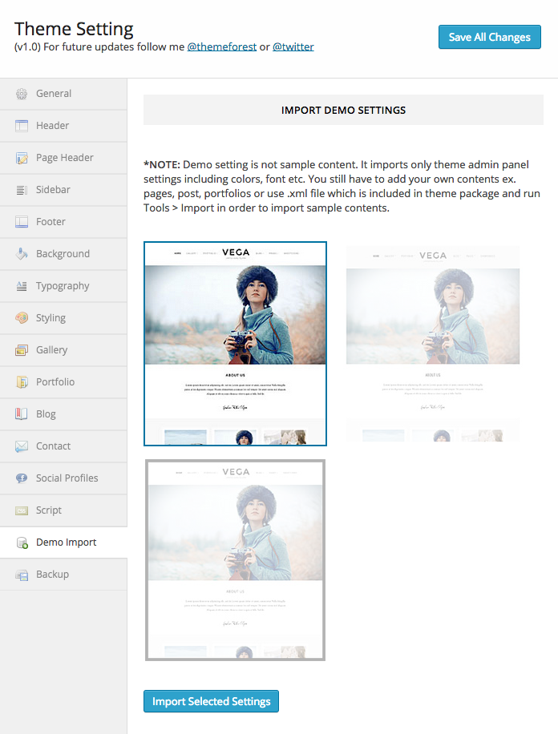The height and width of the screenshot is (734, 558).
Task: Click the Backup icon in sidebar
Action: click(x=22, y=575)
